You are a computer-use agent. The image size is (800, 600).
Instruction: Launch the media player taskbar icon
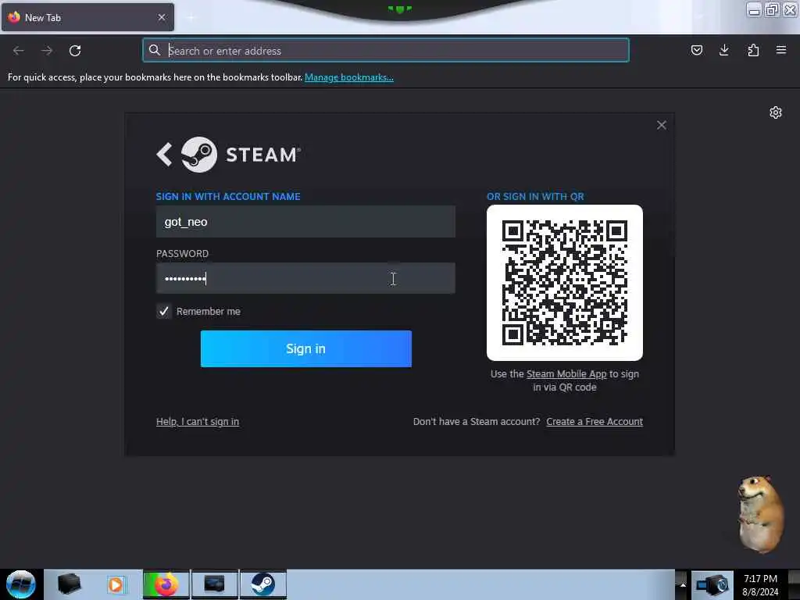(x=116, y=584)
